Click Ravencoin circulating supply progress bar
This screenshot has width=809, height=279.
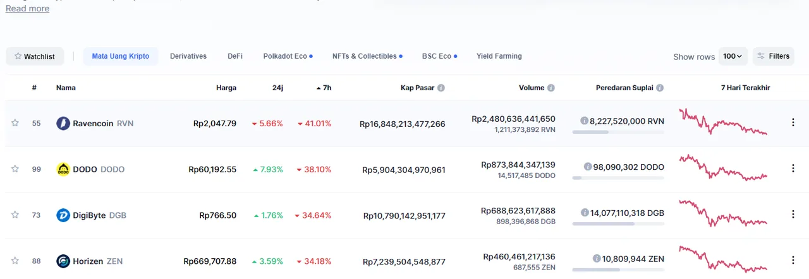[x=618, y=132]
